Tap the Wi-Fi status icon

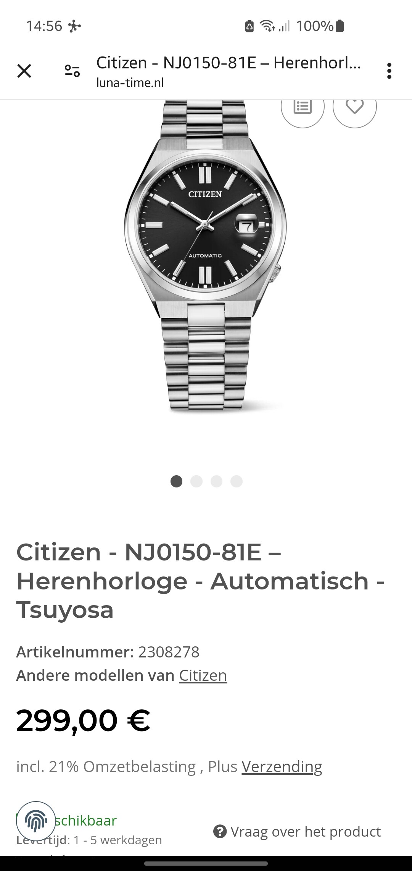click(x=267, y=26)
